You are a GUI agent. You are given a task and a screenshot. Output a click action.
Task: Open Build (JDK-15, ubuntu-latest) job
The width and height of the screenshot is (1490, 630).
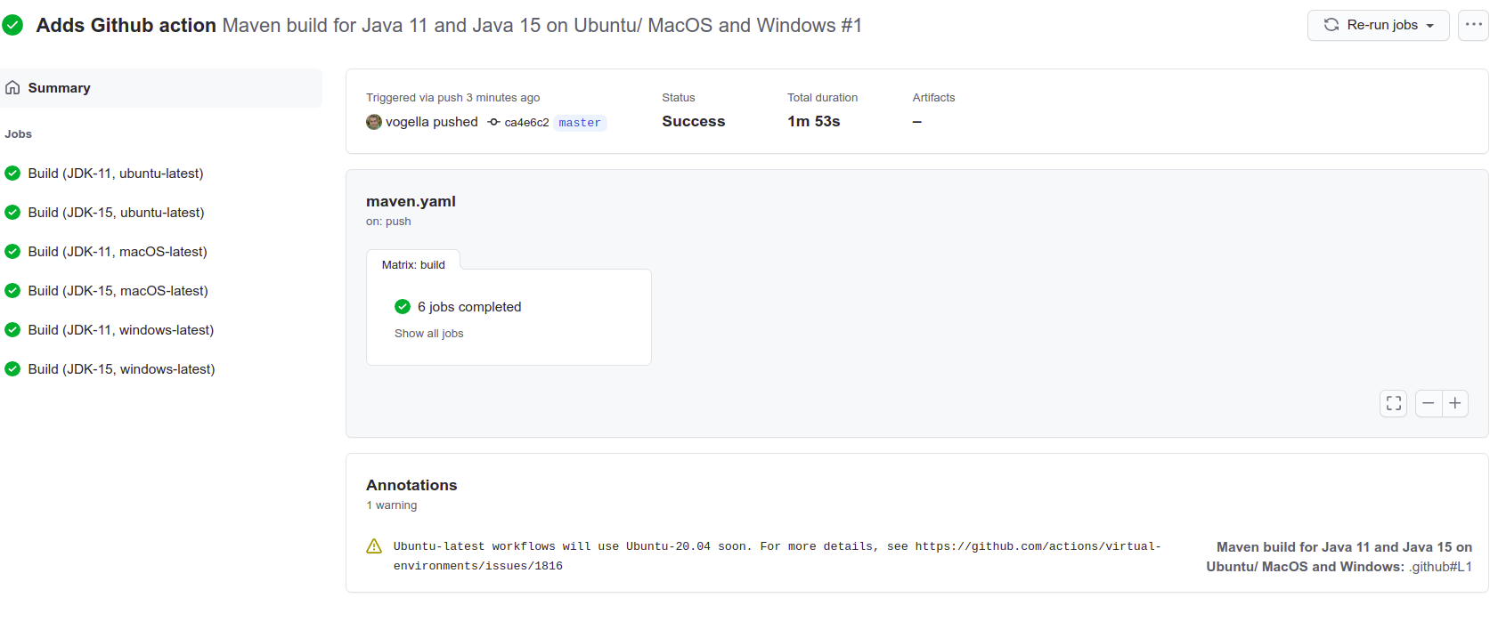[116, 212]
